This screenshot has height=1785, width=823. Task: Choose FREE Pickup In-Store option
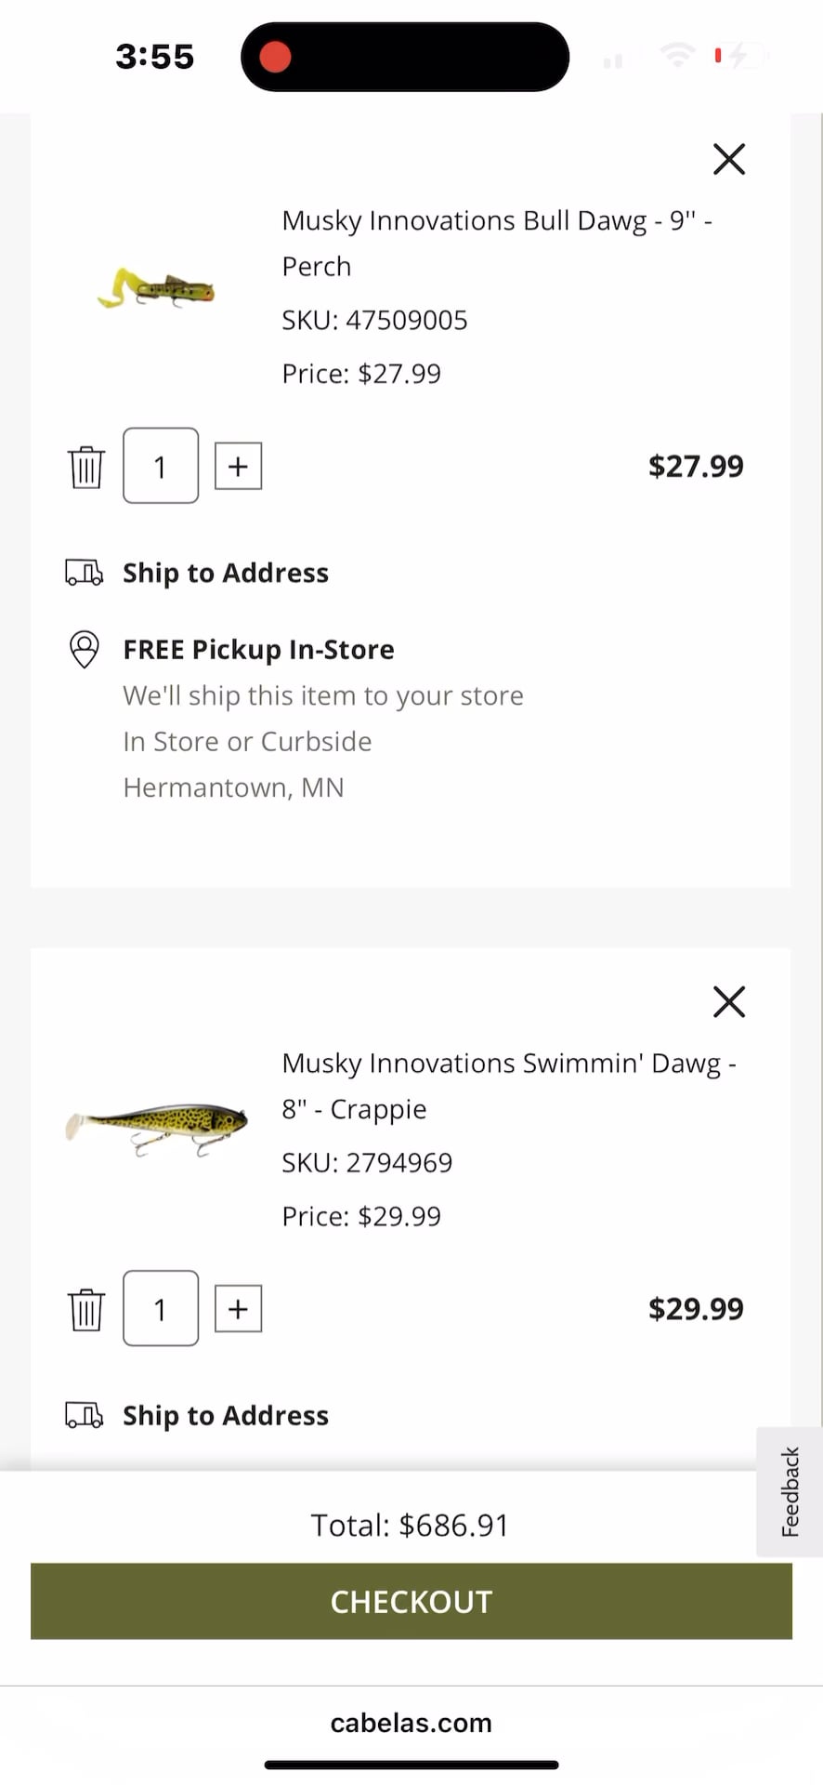pos(258,649)
